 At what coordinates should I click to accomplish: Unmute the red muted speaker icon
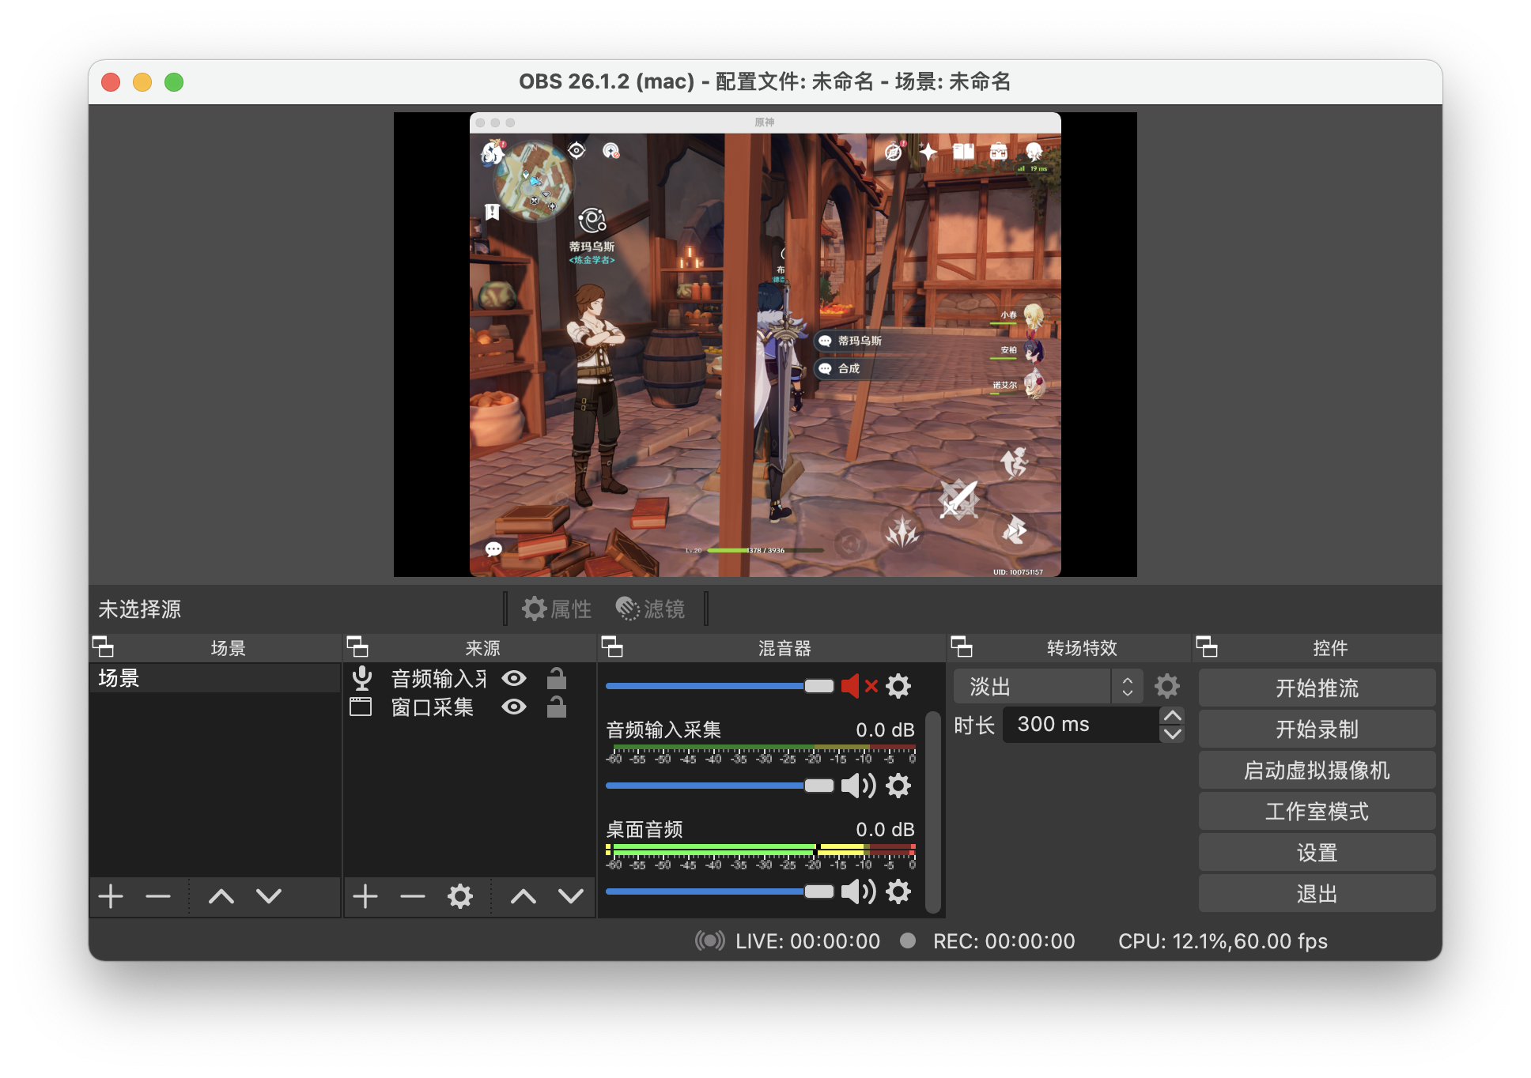click(860, 686)
